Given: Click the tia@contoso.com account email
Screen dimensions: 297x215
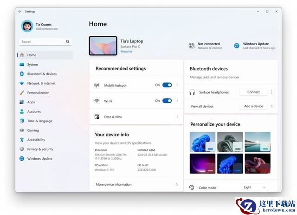Looking at the screenshot, I should [x=46, y=29].
